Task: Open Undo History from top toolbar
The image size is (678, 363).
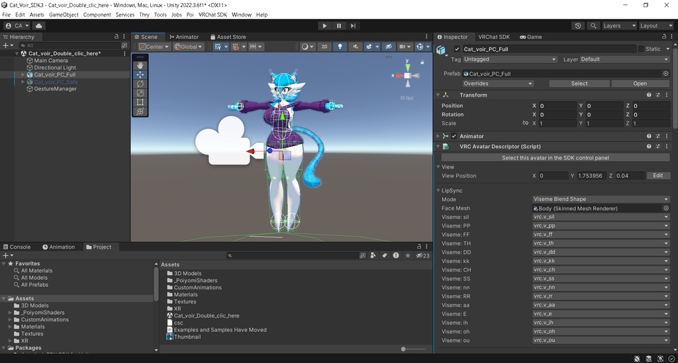Action: (578, 26)
